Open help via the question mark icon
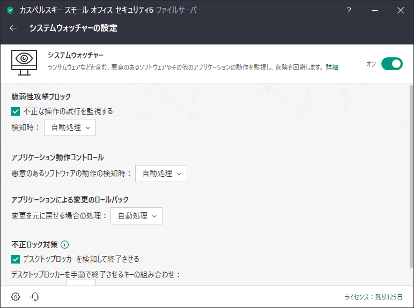 pyautogui.click(x=349, y=10)
